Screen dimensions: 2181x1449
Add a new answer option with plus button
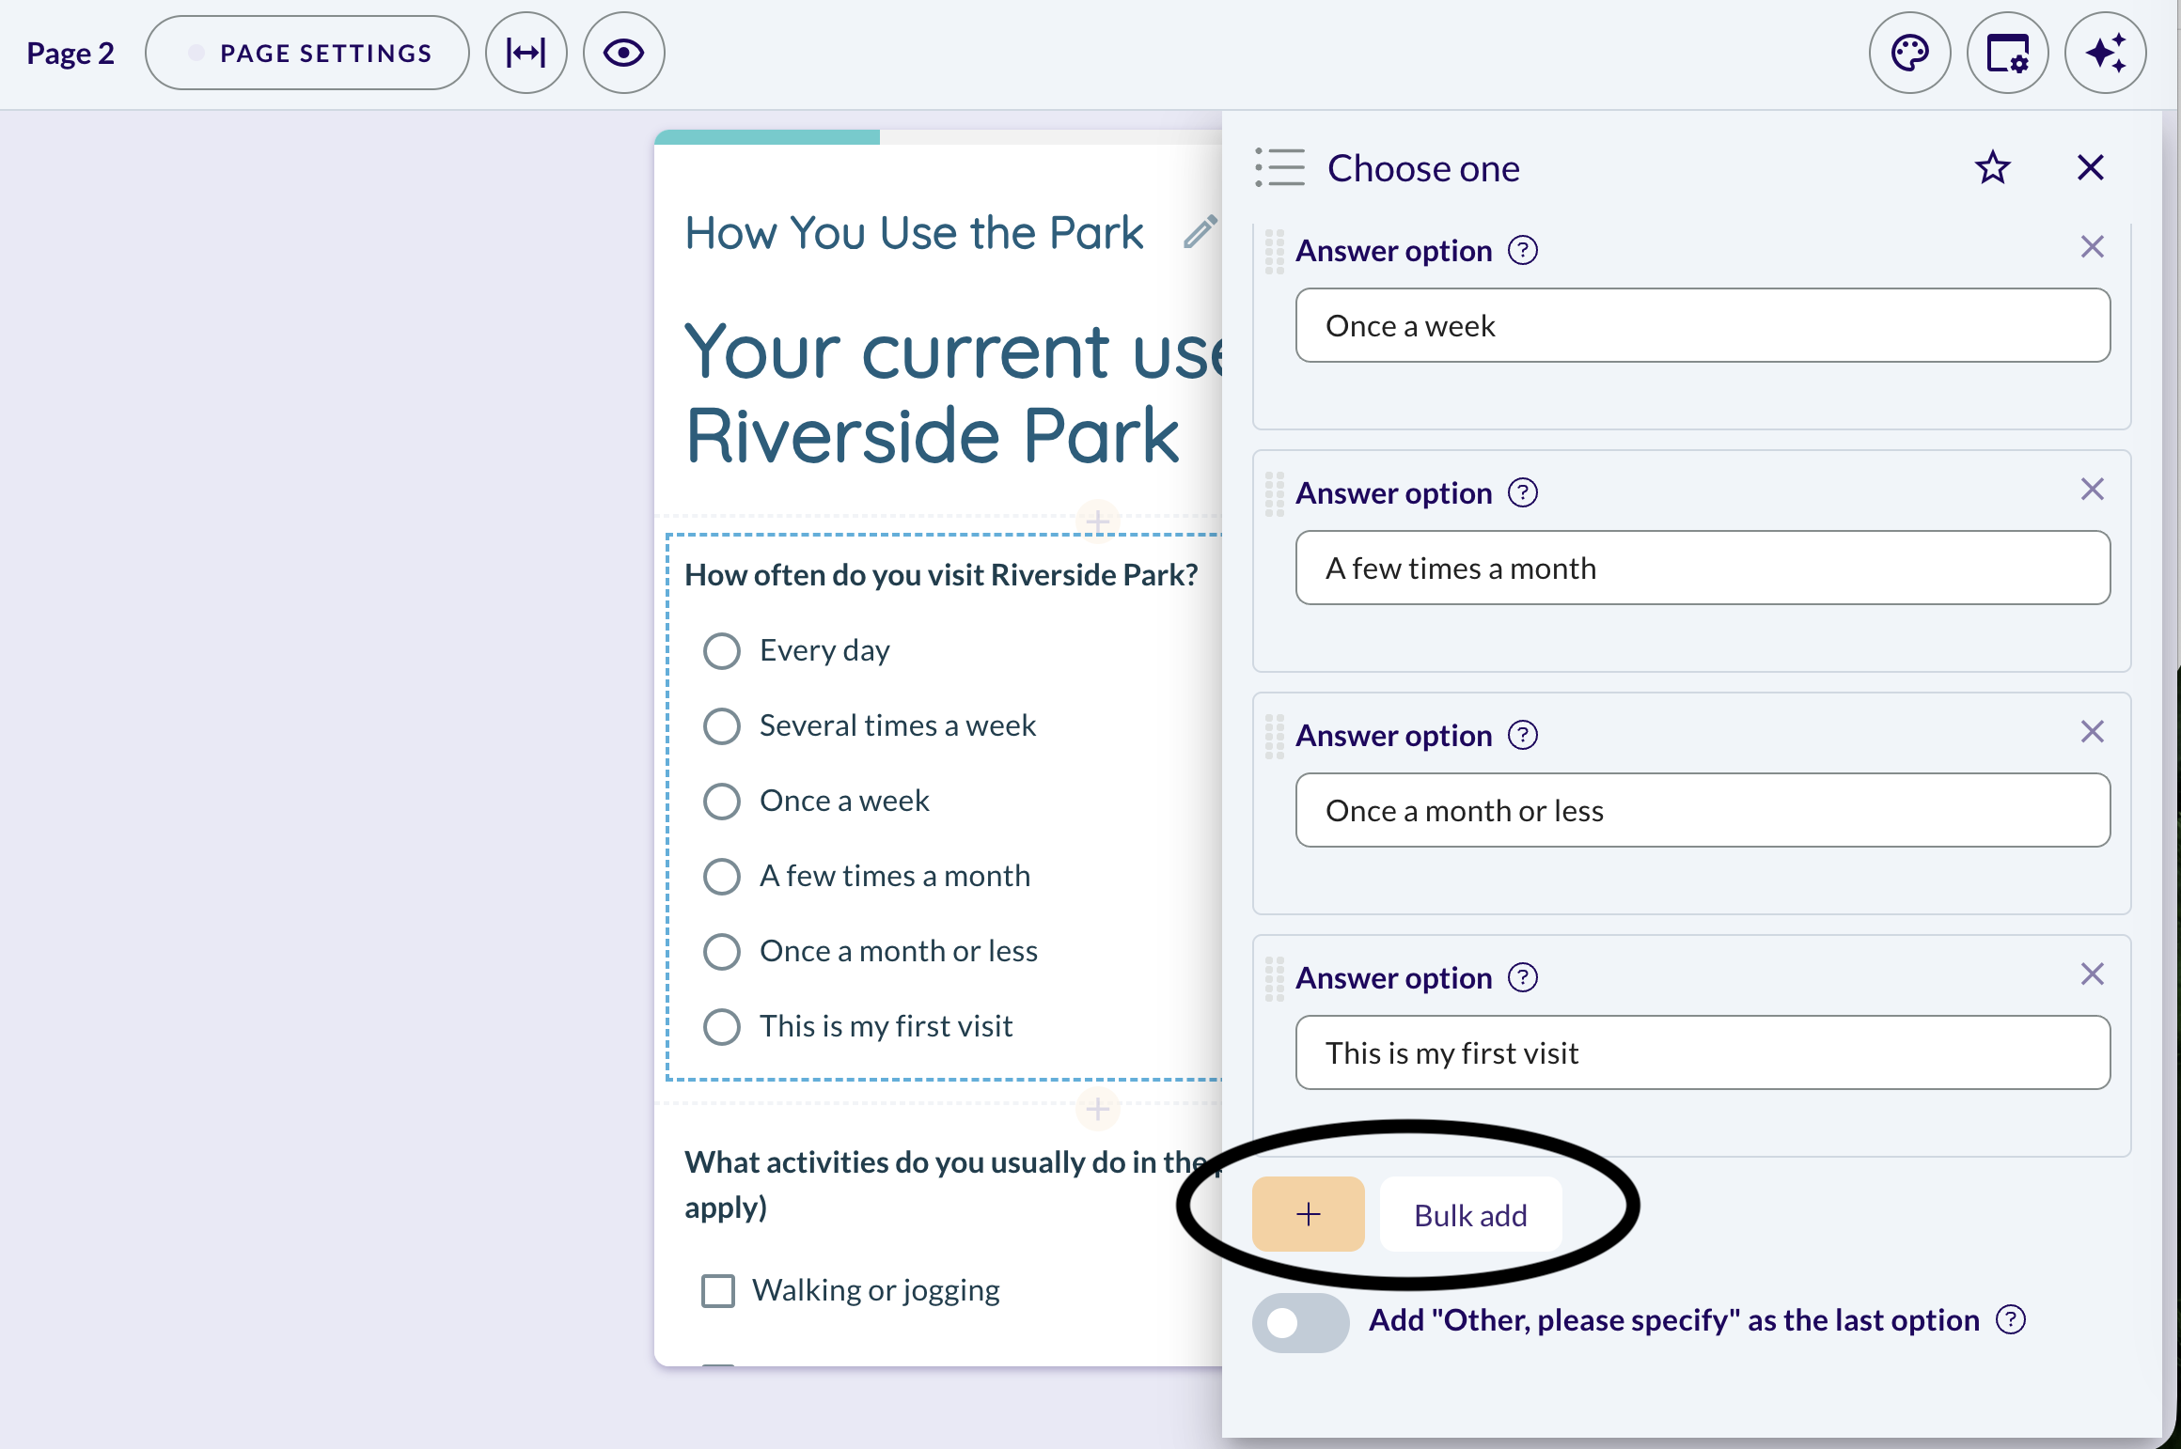point(1308,1214)
